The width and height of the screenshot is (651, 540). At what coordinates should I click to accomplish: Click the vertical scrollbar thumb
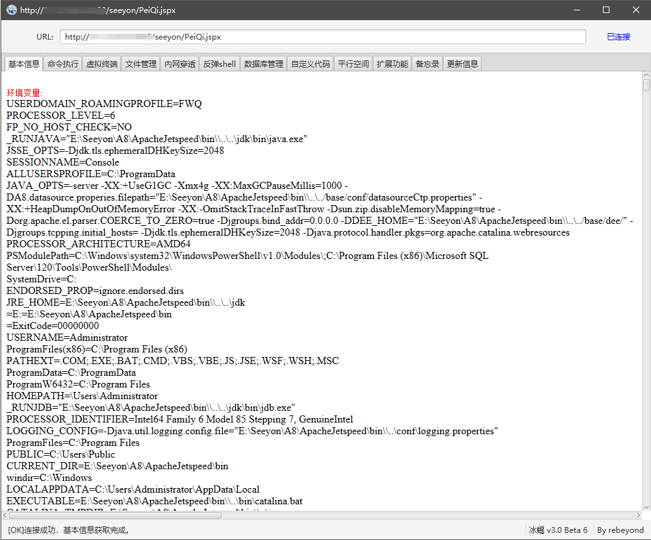click(646, 86)
